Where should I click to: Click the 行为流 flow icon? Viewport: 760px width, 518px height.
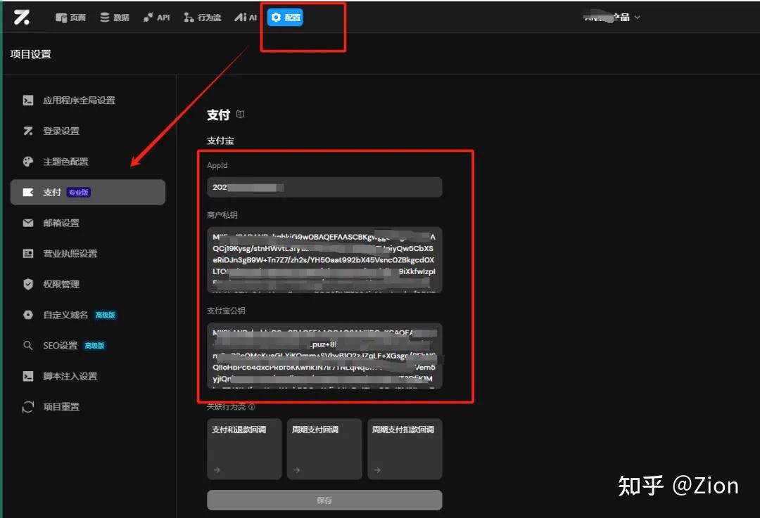coord(189,18)
